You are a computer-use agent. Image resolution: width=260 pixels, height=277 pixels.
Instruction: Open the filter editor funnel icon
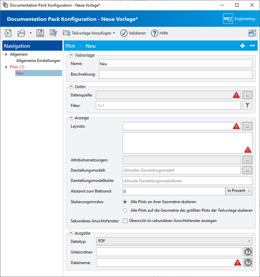tap(247, 105)
